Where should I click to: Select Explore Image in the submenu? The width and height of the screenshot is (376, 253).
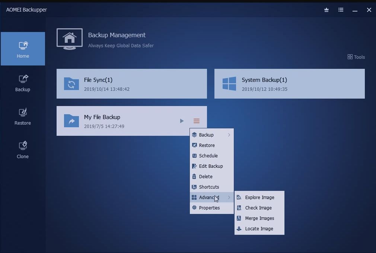pyautogui.click(x=259, y=198)
